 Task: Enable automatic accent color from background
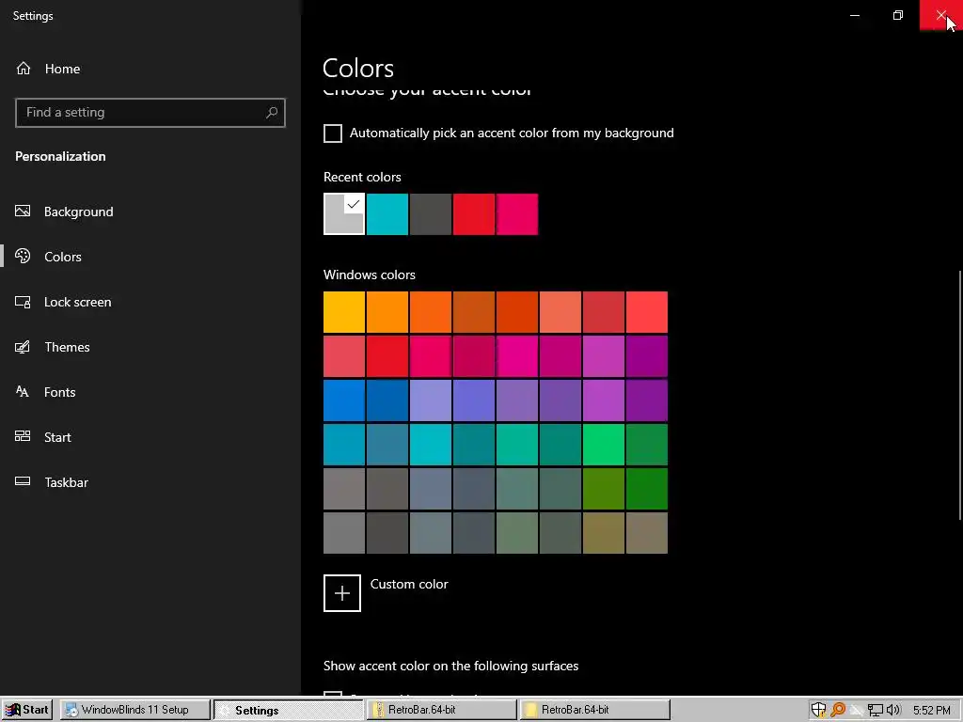click(333, 133)
